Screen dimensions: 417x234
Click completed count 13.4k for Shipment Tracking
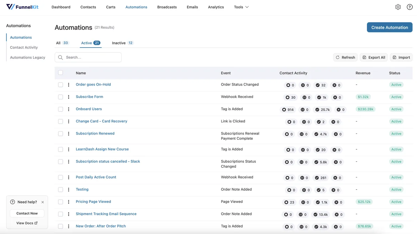tap(320, 215)
